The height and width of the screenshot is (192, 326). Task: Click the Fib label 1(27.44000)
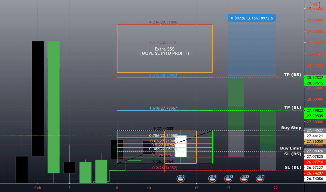[164, 128]
